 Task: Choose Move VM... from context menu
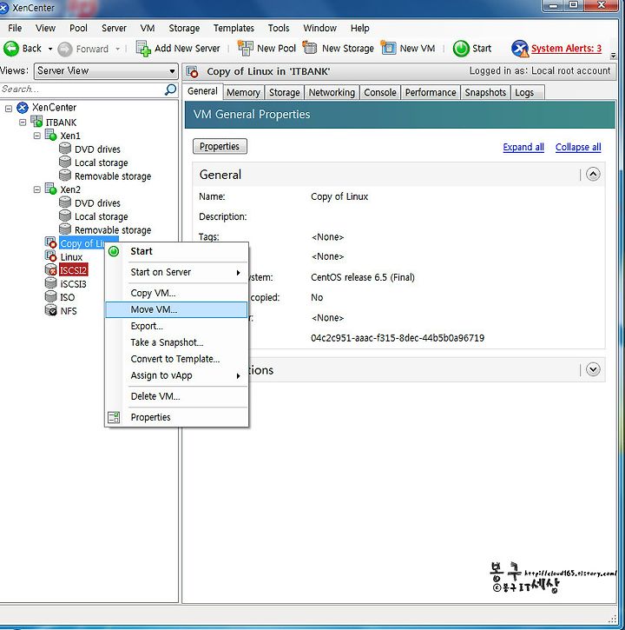(176, 309)
